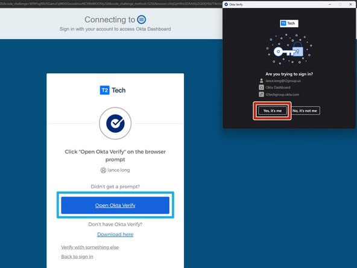The width and height of the screenshot is (357, 268).
Task: Close the Okta Verify window
Action: (350, 4)
